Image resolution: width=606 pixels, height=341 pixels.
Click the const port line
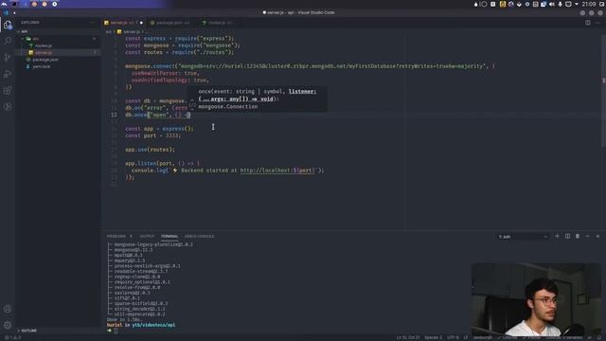(x=152, y=135)
